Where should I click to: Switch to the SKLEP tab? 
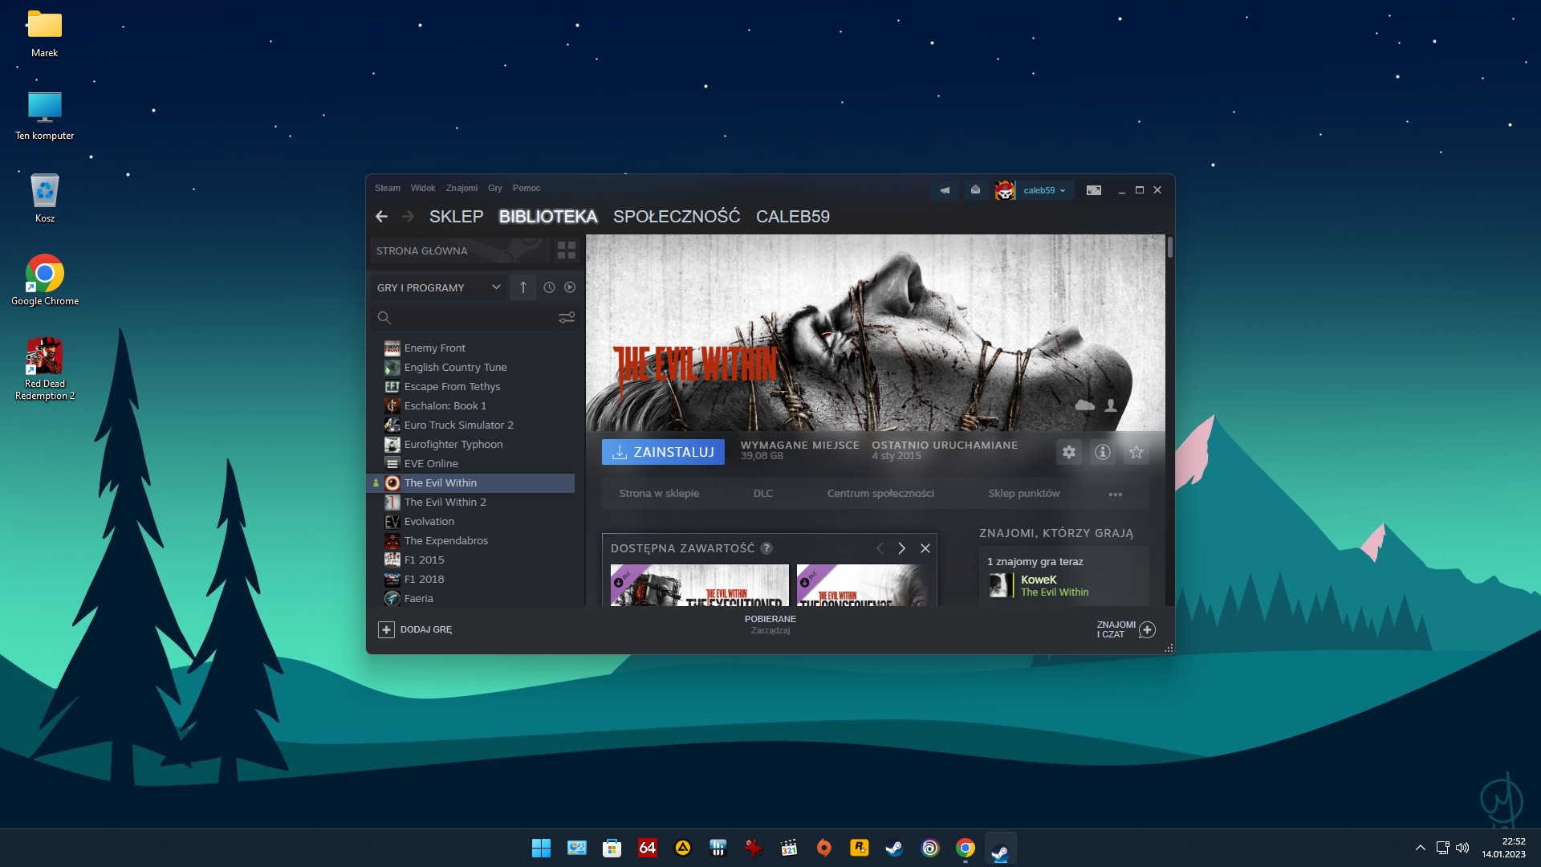pos(456,217)
